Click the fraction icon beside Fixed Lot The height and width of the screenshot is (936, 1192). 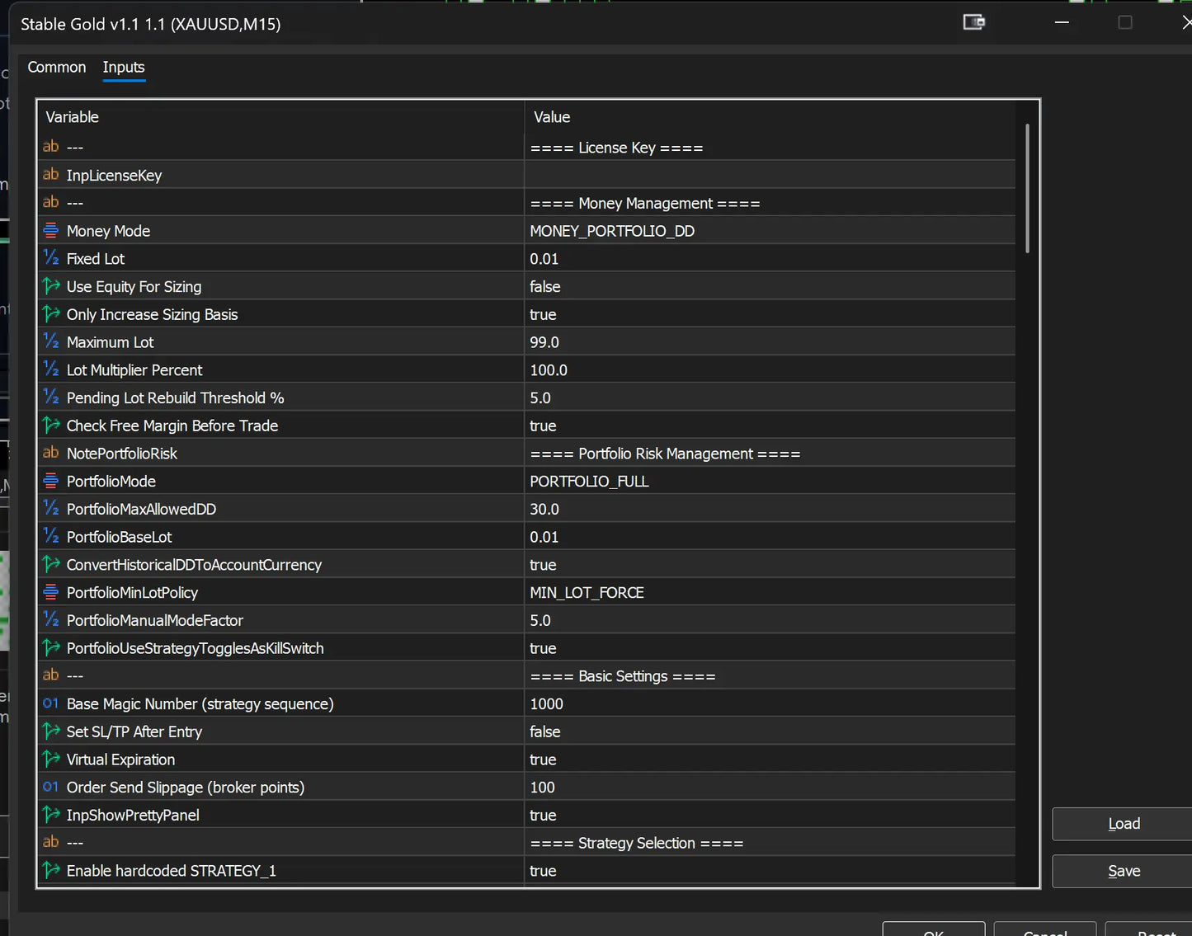coord(51,258)
